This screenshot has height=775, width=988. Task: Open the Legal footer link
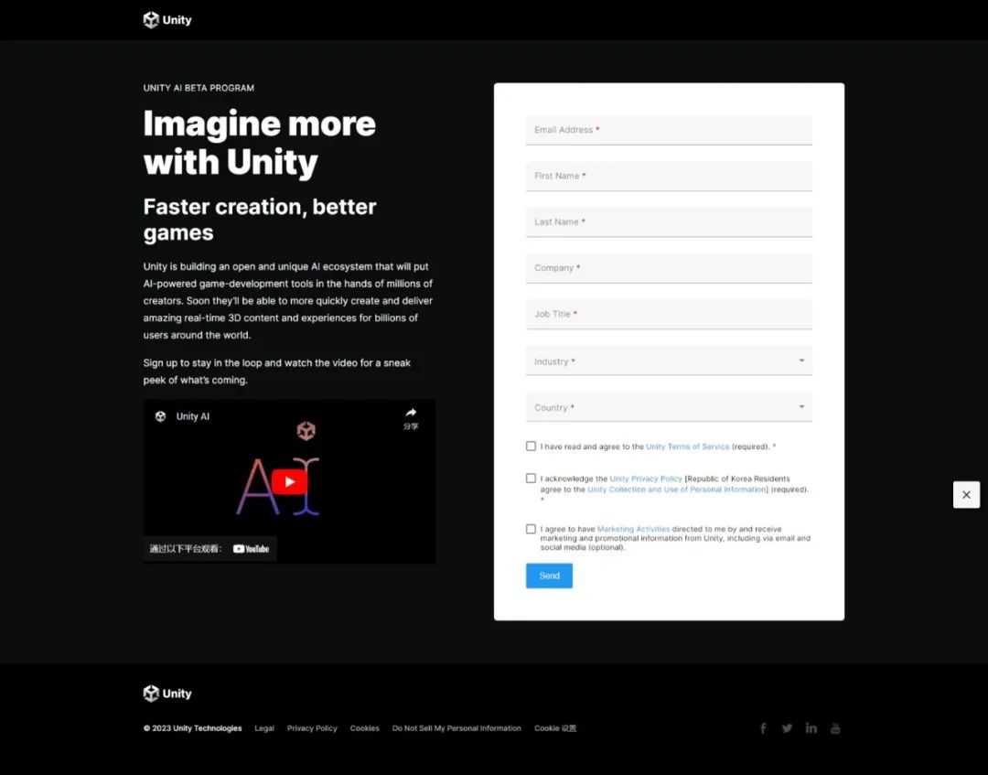tap(264, 728)
